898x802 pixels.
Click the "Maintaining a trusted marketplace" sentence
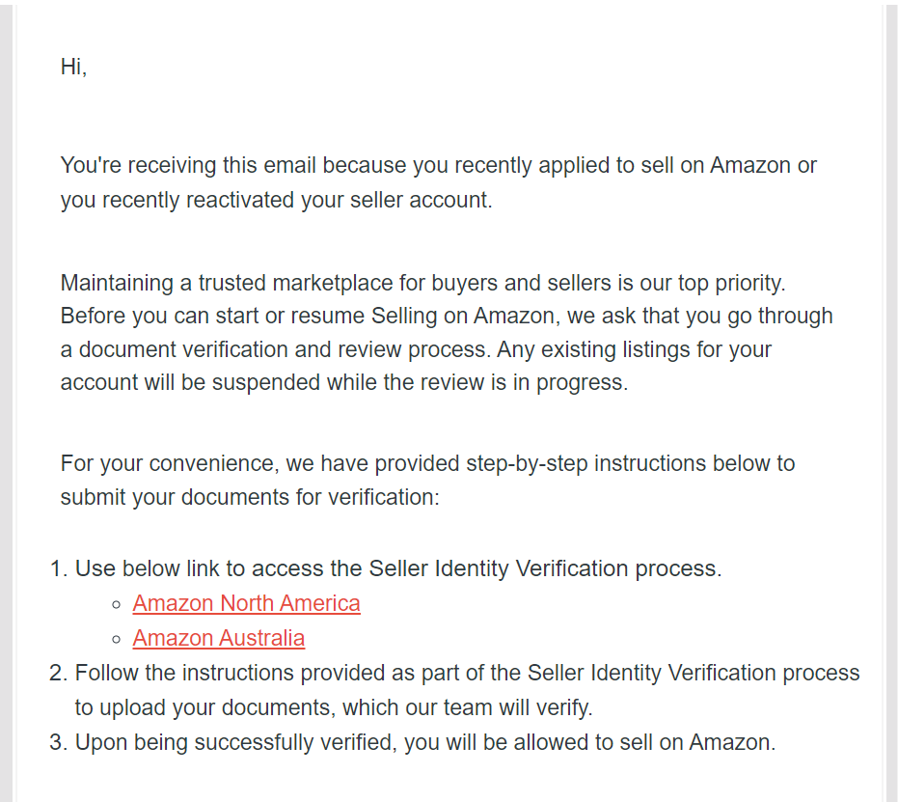pos(422,283)
